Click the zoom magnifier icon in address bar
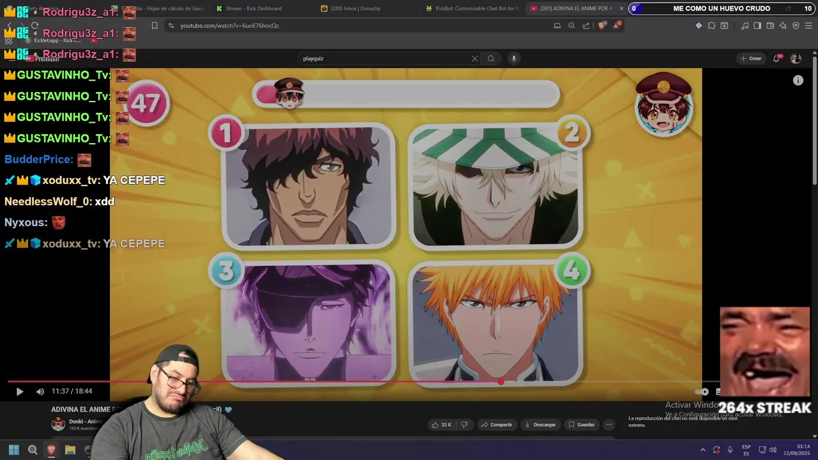Screen dimensions: 818x460 [571, 26]
